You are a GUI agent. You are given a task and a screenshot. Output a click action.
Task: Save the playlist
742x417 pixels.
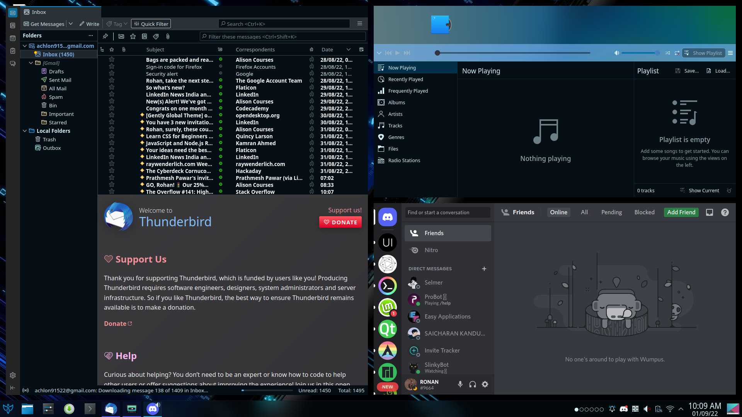tap(687, 71)
